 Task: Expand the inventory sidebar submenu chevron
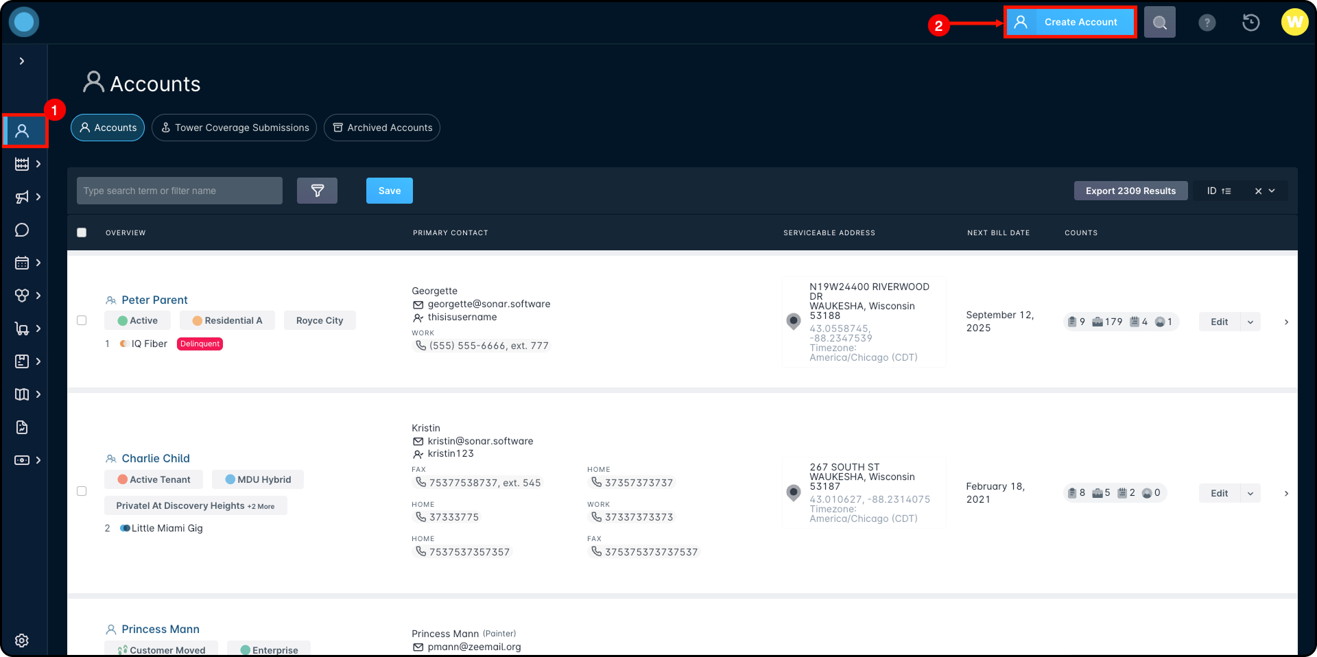point(38,296)
